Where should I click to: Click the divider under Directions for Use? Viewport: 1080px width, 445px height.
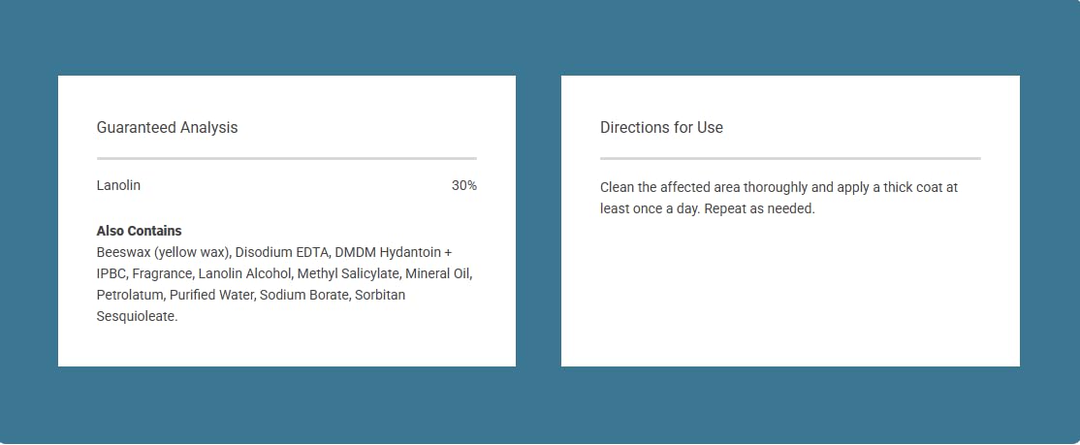(x=790, y=157)
